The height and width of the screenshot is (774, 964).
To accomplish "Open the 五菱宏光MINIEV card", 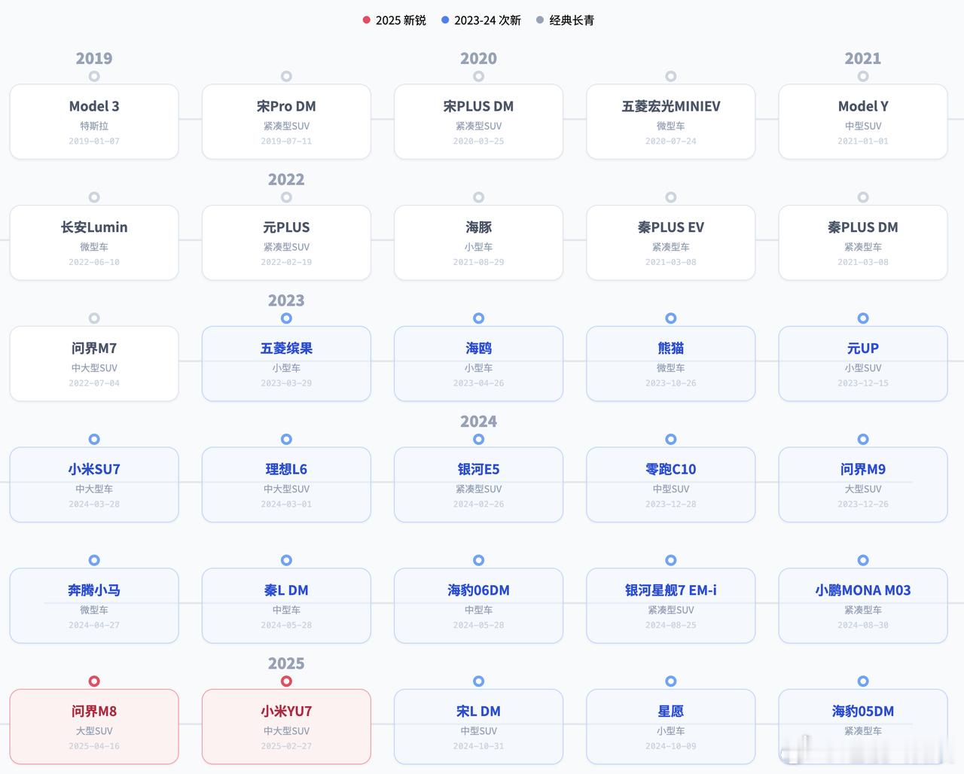I will (670, 122).
